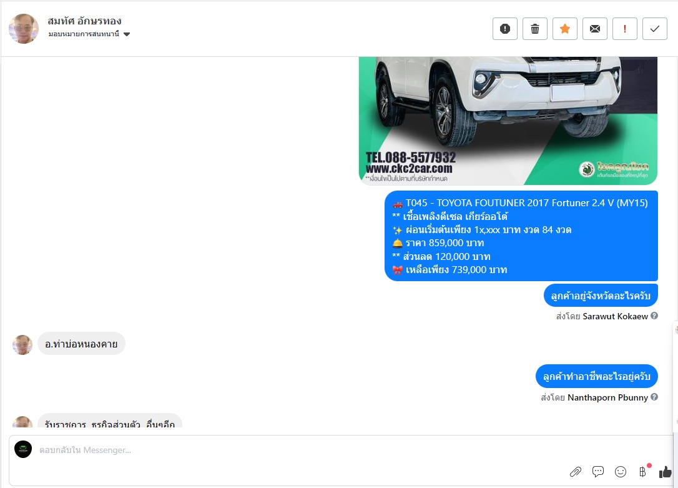Screen dimensions: 678x488
Task: Click the page avatar beside reply box
Action: [23, 449]
